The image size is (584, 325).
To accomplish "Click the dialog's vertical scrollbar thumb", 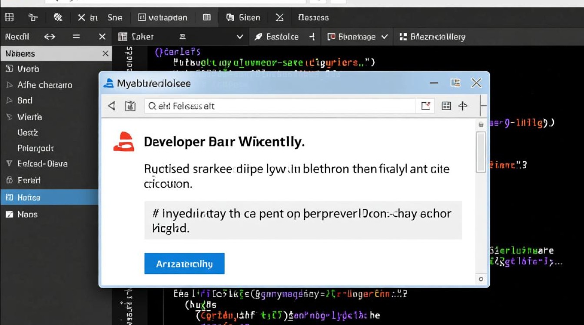I will [x=481, y=153].
